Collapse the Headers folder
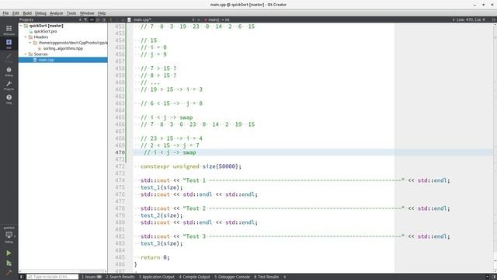The height and width of the screenshot is (280, 497). coord(26,37)
